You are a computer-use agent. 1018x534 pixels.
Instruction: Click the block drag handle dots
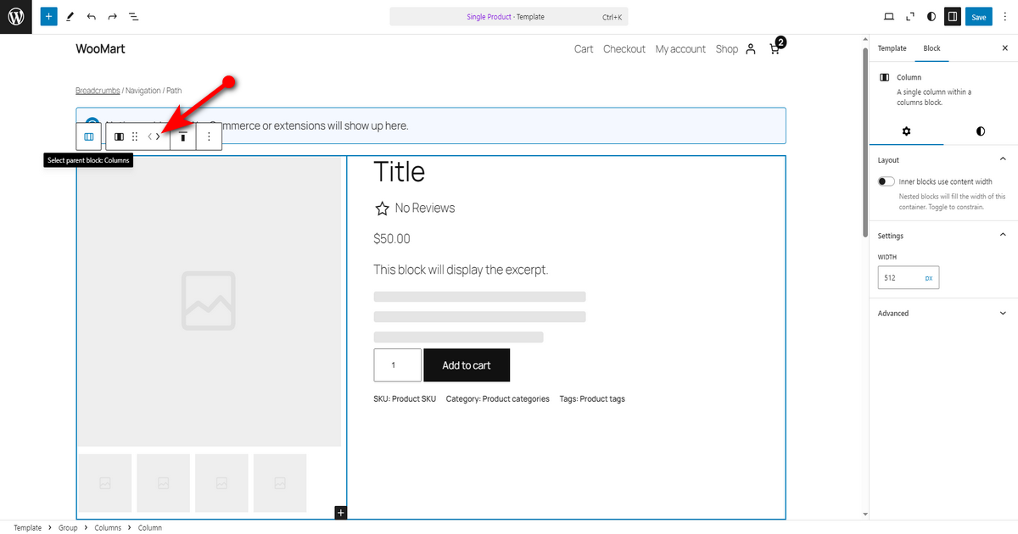[x=135, y=136]
